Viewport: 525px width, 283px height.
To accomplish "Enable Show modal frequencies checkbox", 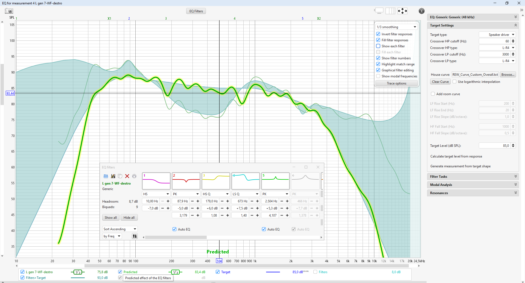I will (x=378, y=76).
